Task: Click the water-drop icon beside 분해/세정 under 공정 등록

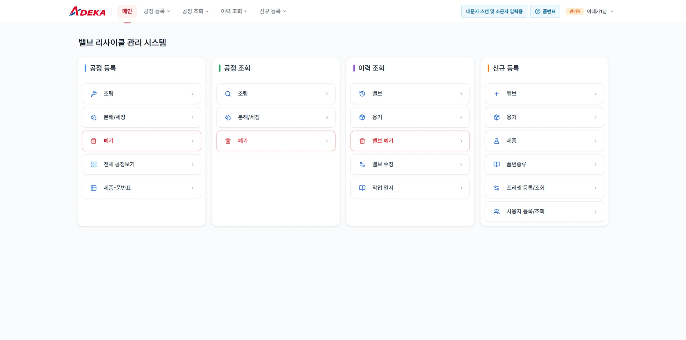Action: click(x=94, y=117)
